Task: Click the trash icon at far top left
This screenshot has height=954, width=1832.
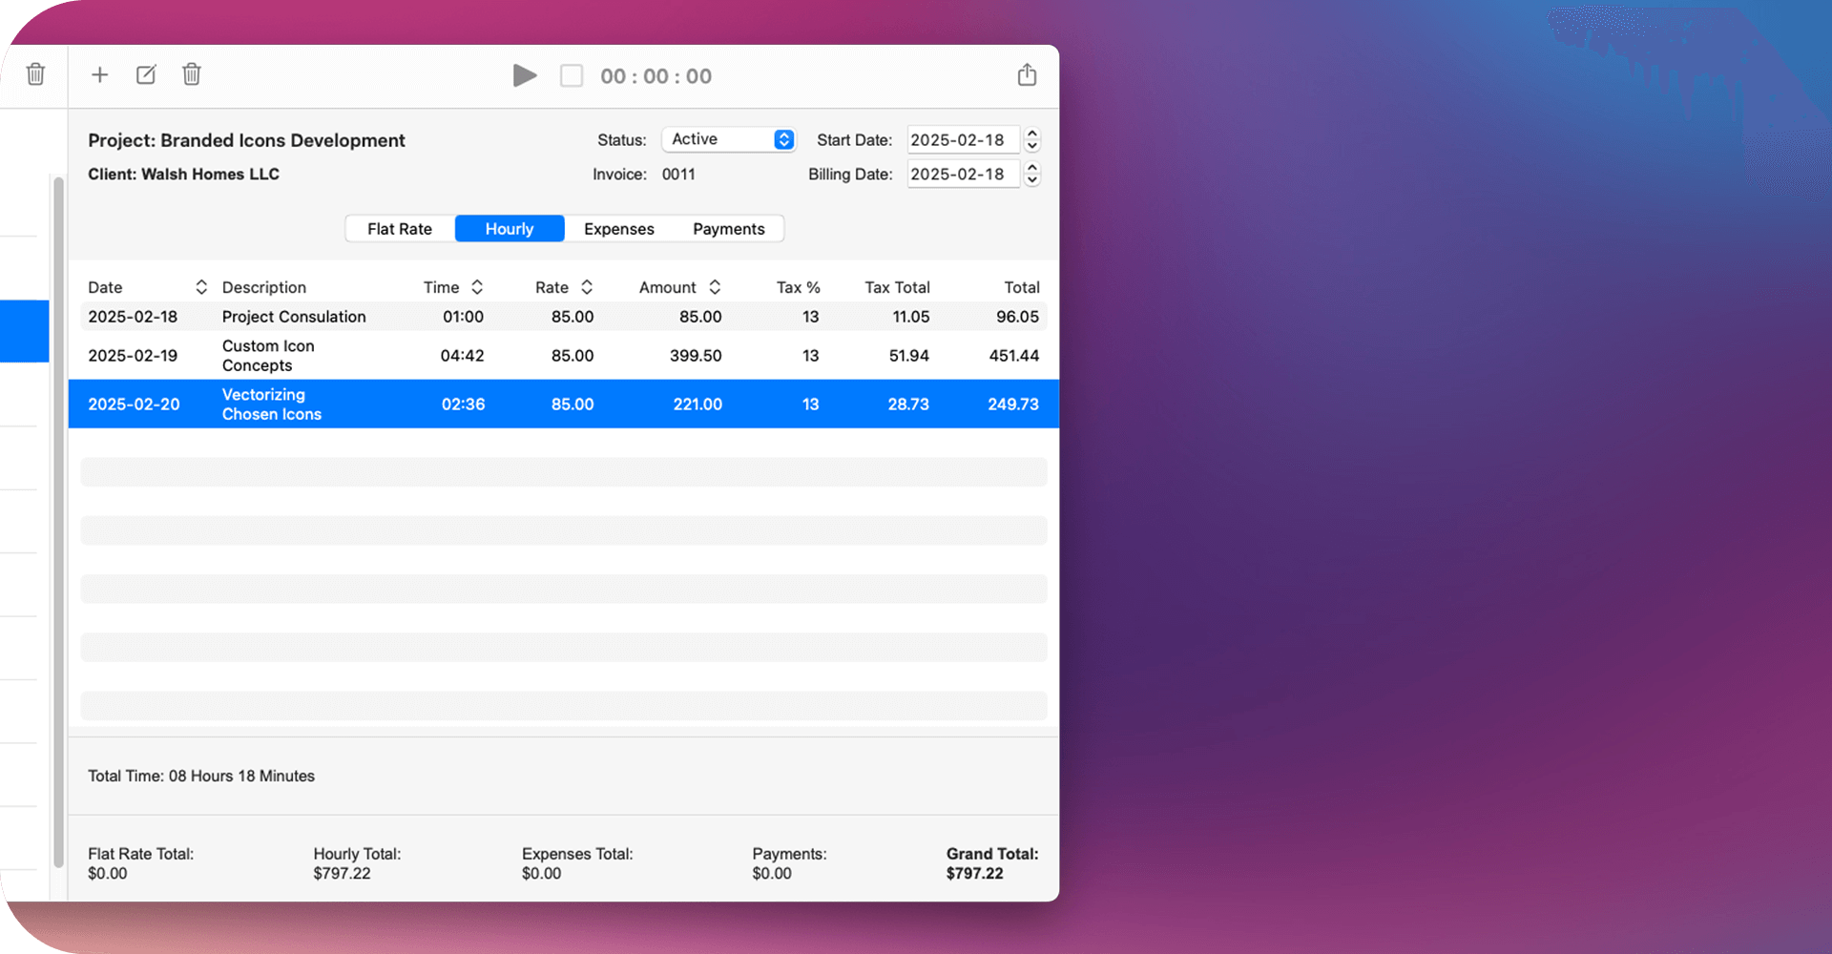Action: pos(35,74)
